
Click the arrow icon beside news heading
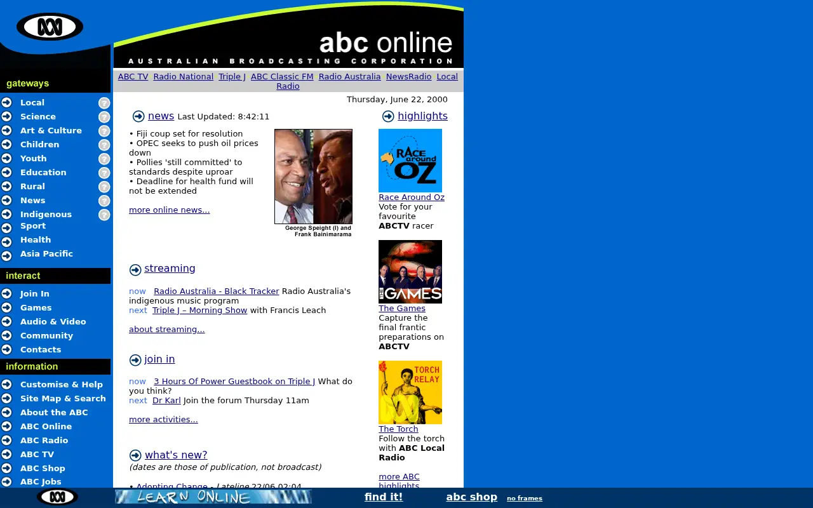coord(138,116)
